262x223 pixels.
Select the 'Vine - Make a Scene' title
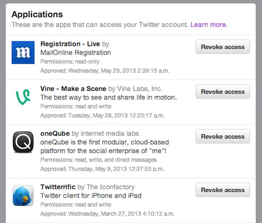pyautogui.click(x=73, y=89)
